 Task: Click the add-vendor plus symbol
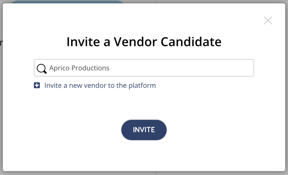click(37, 85)
